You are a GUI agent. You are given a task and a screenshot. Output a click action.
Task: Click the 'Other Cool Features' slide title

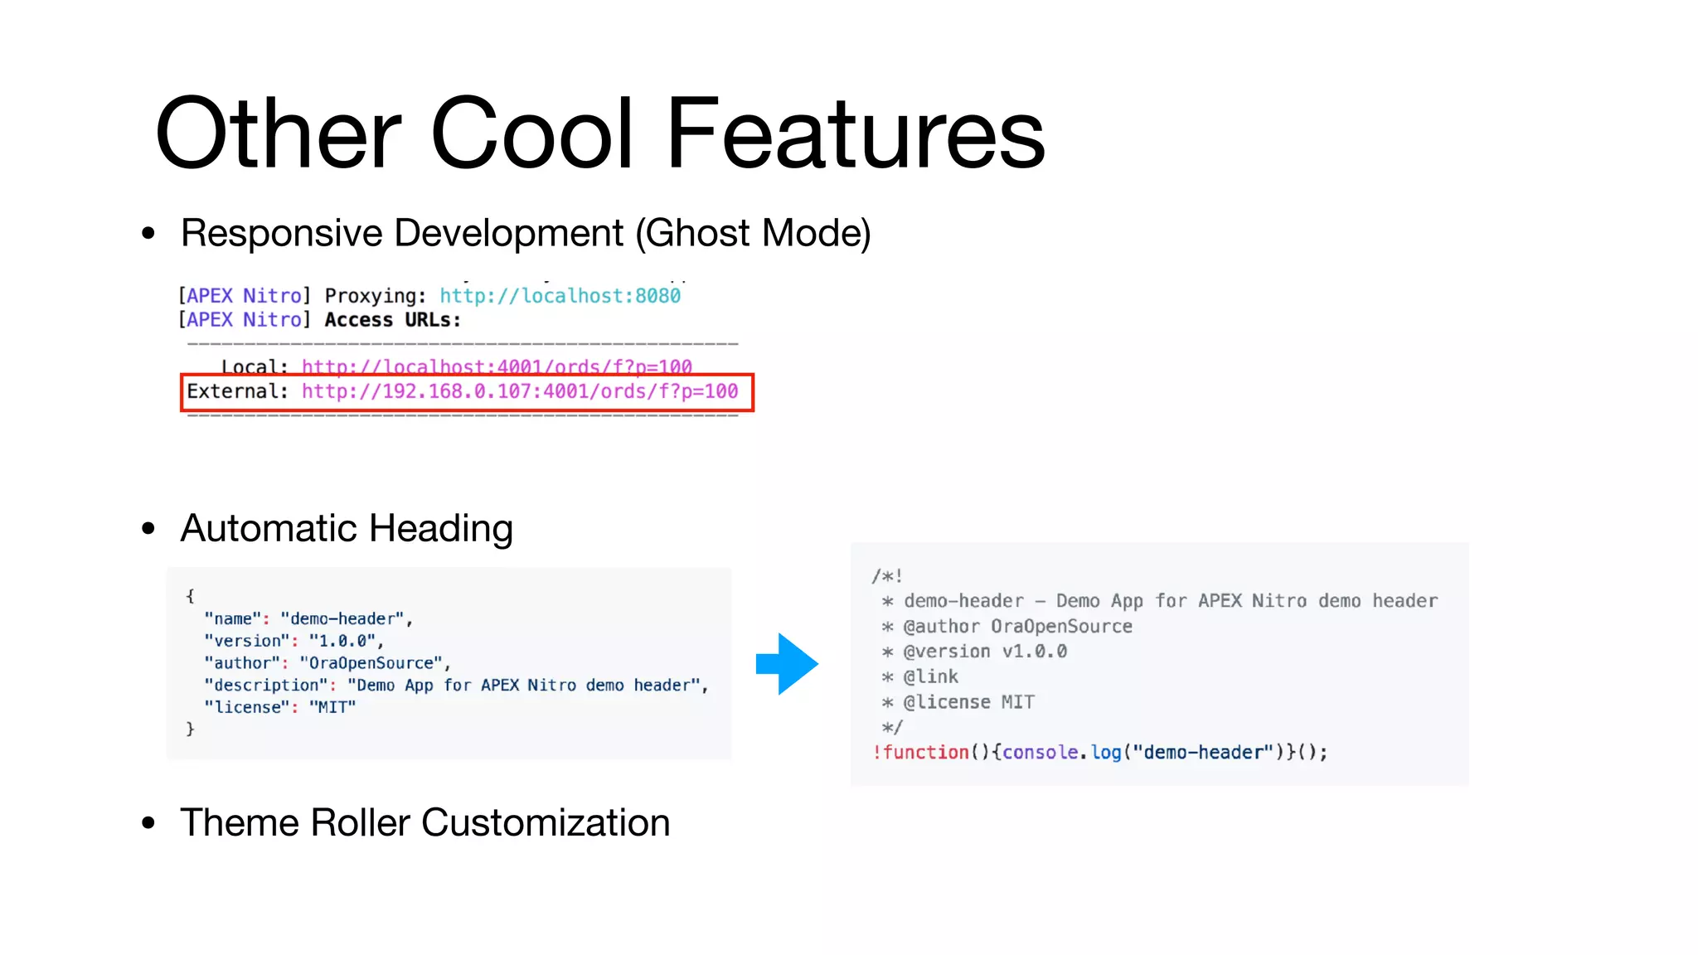(x=600, y=133)
